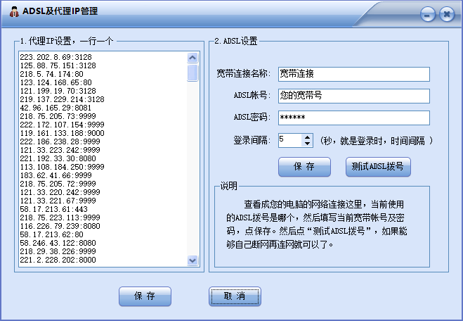
Task: Click the proxy list scroll-down arrow
Action: coord(193,260)
